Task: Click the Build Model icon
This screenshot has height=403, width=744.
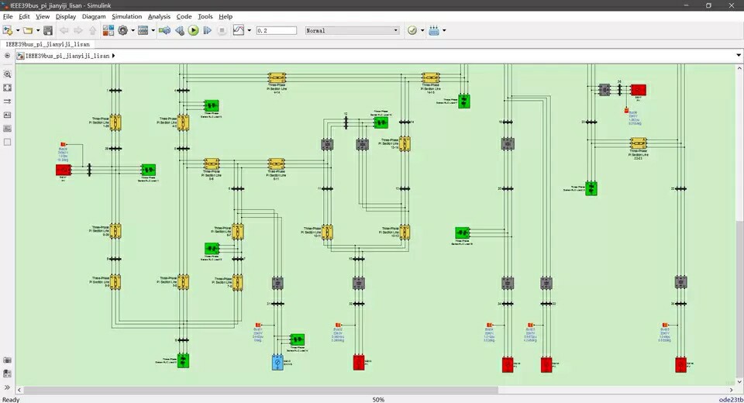Action: pyautogui.click(x=434, y=30)
